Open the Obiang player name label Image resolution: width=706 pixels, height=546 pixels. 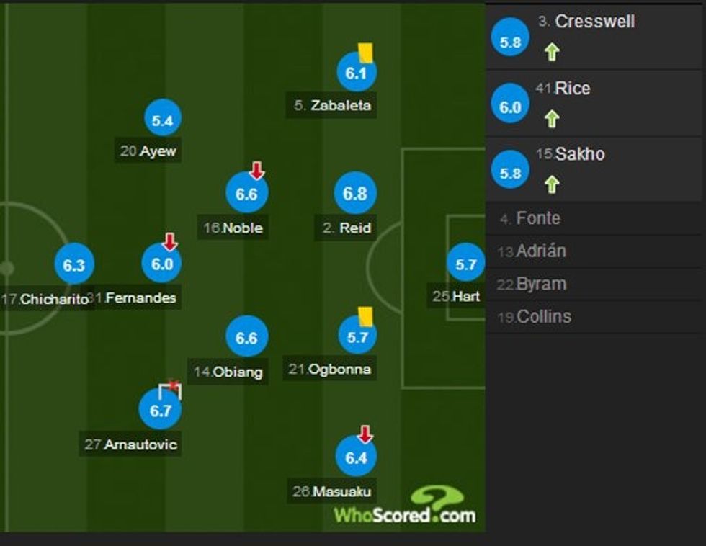[x=228, y=372]
